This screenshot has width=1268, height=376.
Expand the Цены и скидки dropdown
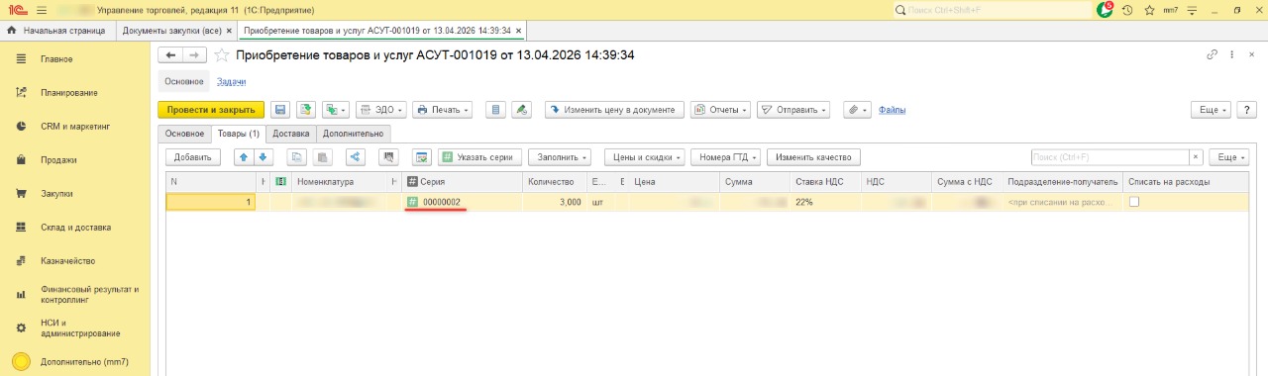click(645, 156)
